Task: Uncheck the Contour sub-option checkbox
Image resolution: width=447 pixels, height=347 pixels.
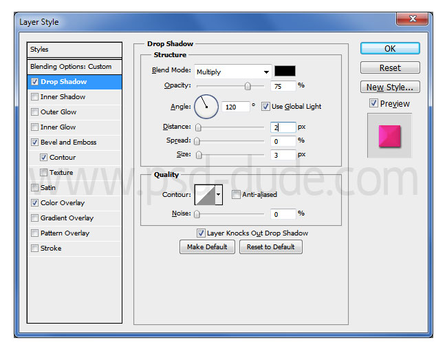Action: point(43,157)
